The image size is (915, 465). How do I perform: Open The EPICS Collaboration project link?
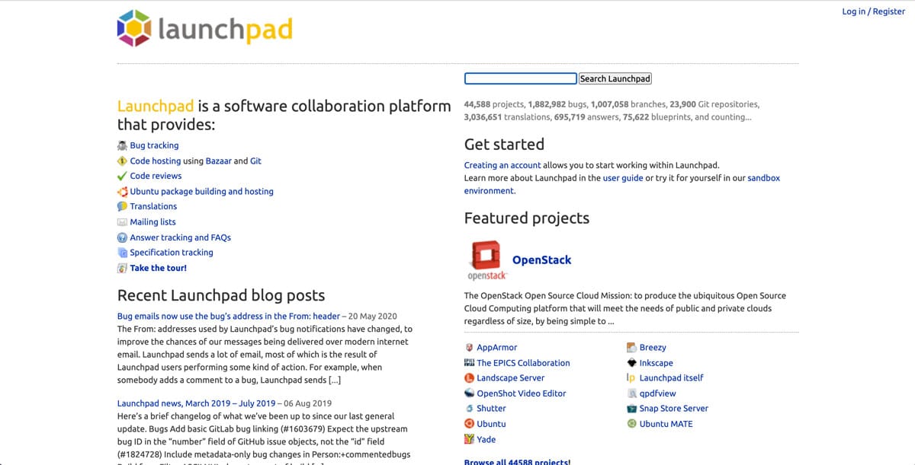coord(523,363)
